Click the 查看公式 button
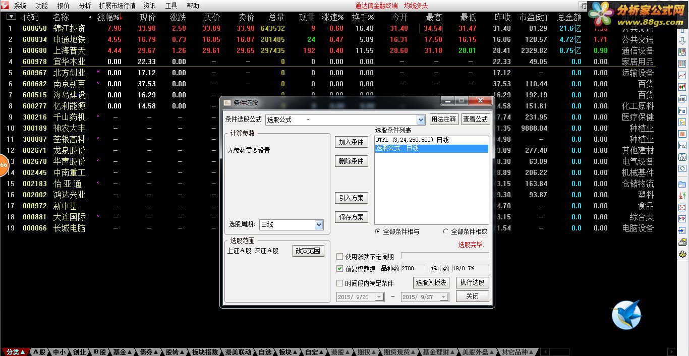This screenshot has width=689, height=356. point(475,120)
